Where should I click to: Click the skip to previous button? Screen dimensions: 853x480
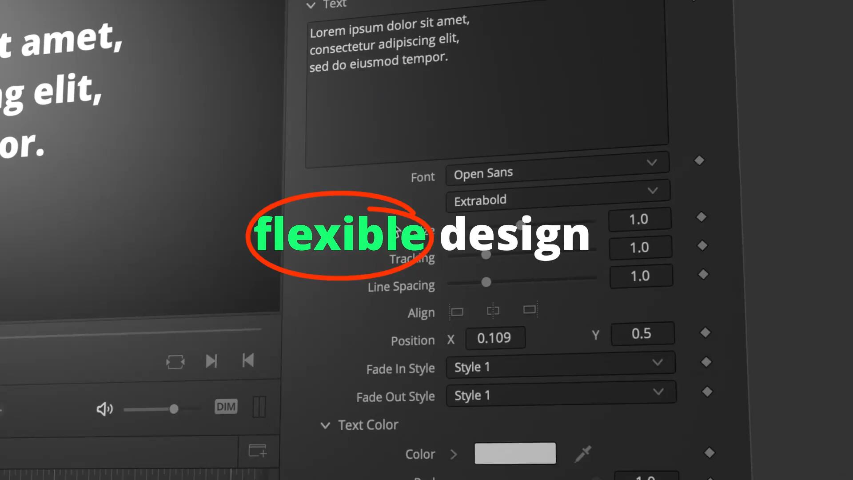248,360
